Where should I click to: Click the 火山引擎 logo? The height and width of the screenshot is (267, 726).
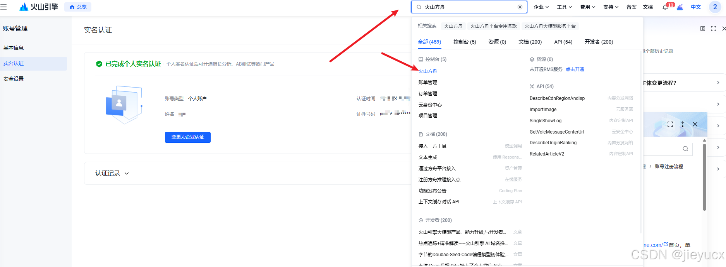pyautogui.click(x=39, y=7)
